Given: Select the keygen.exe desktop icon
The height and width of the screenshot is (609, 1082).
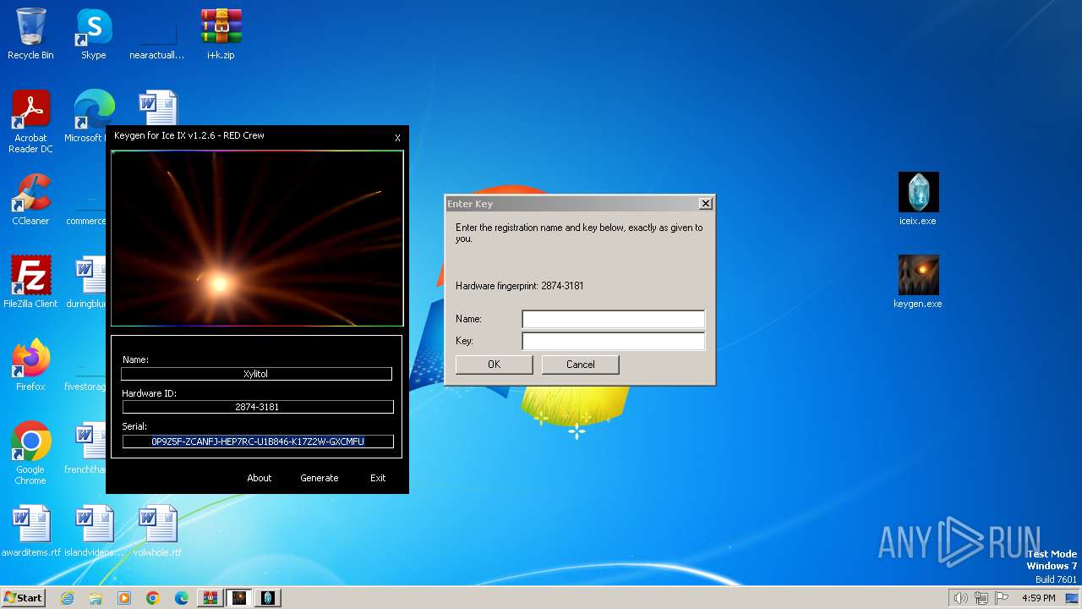Looking at the screenshot, I should pyautogui.click(x=918, y=283).
